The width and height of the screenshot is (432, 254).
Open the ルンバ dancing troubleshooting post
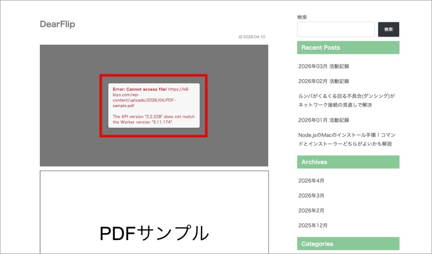click(346, 101)
